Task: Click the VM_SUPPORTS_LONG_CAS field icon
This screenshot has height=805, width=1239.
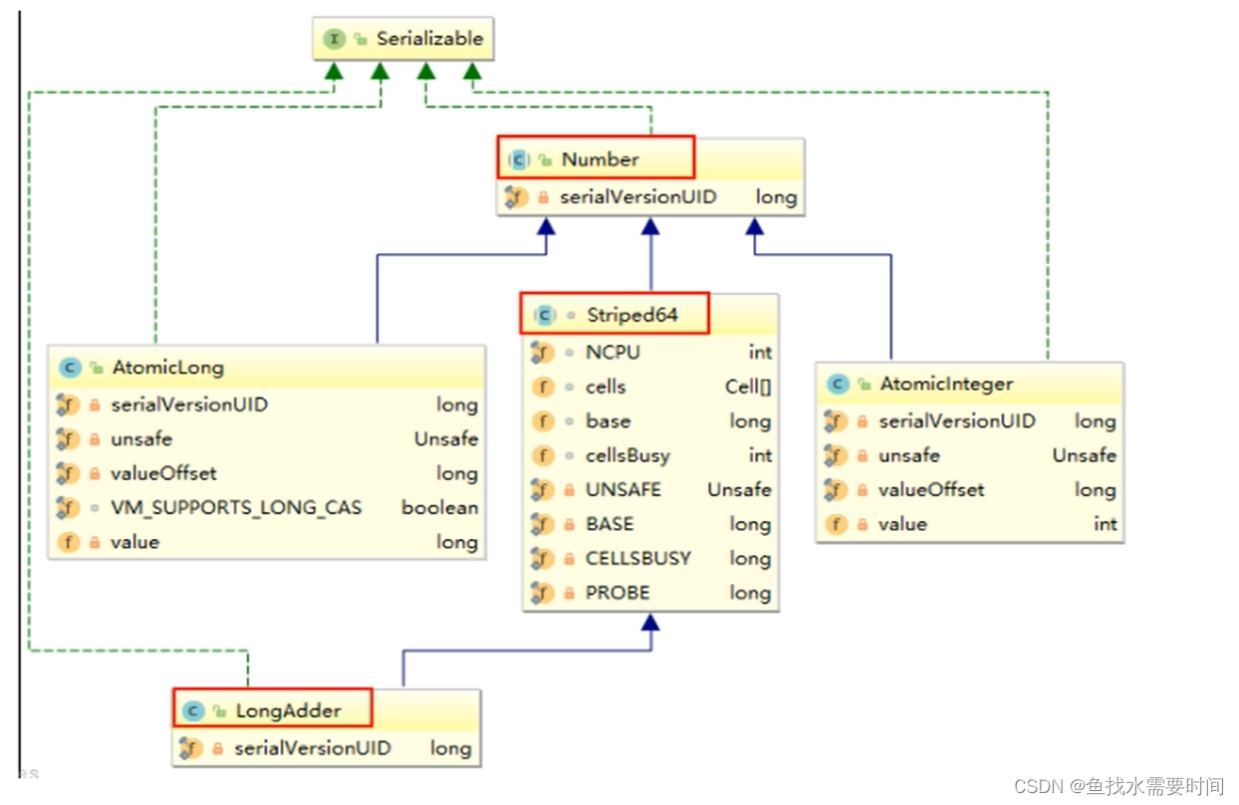Action: pos(68,508)
